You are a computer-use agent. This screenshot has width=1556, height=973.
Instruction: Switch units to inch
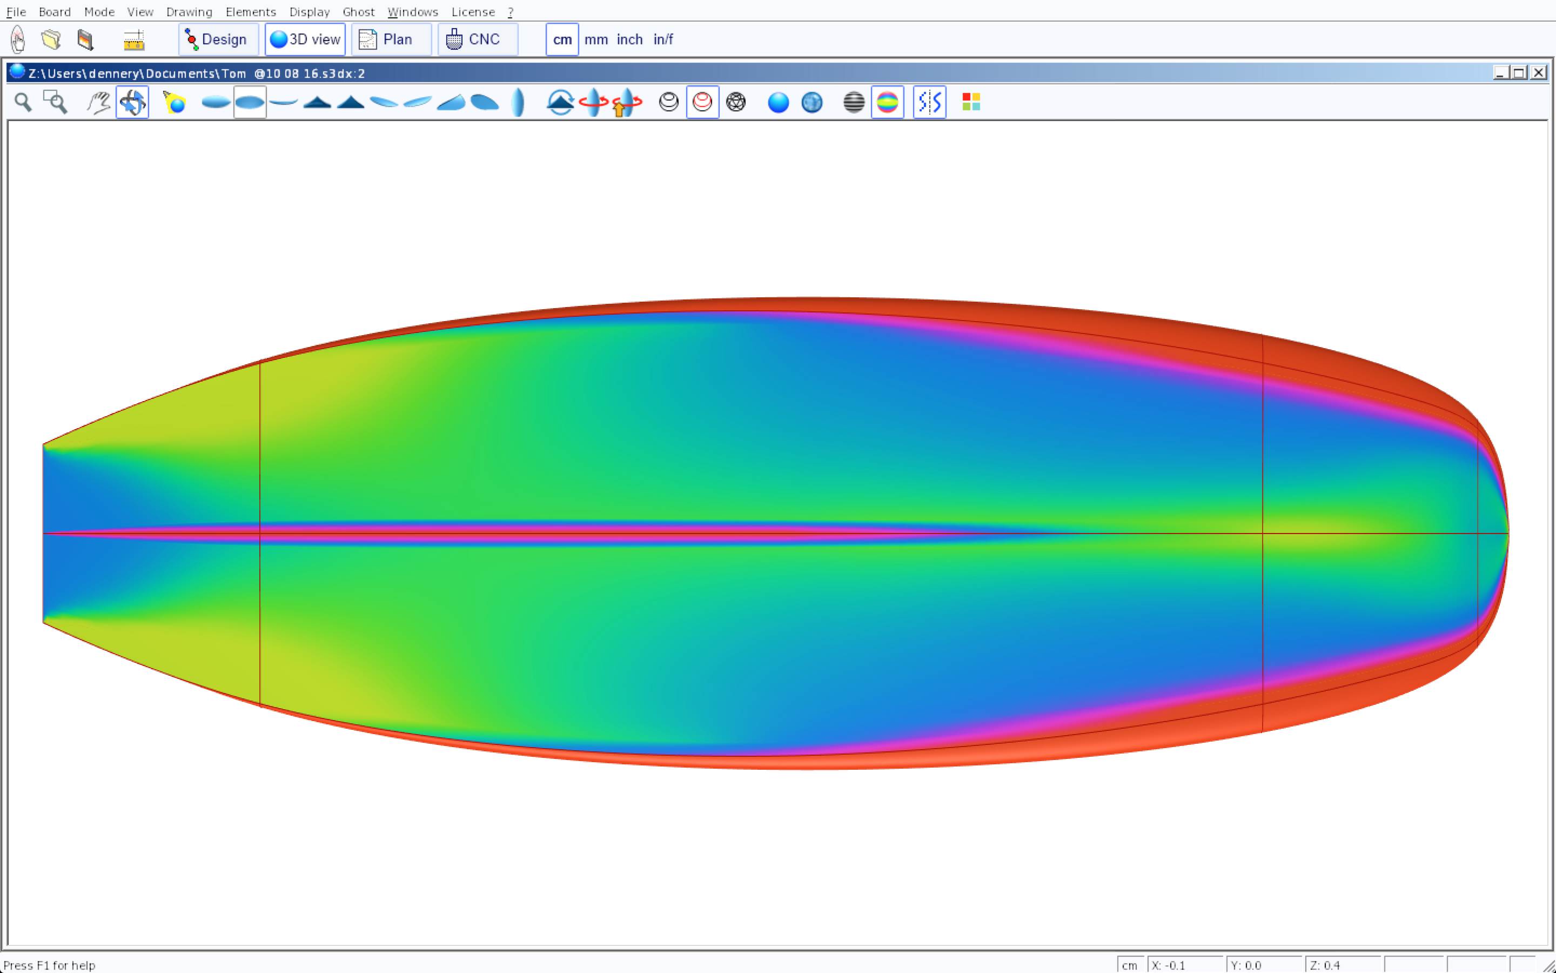pos(629,40)
